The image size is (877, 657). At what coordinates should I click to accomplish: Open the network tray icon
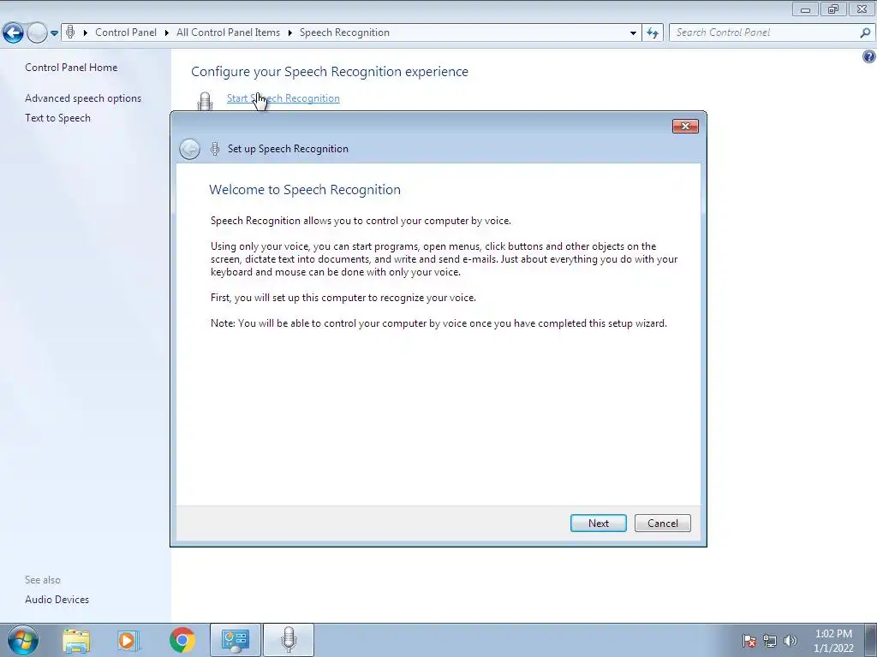(770, 641)
